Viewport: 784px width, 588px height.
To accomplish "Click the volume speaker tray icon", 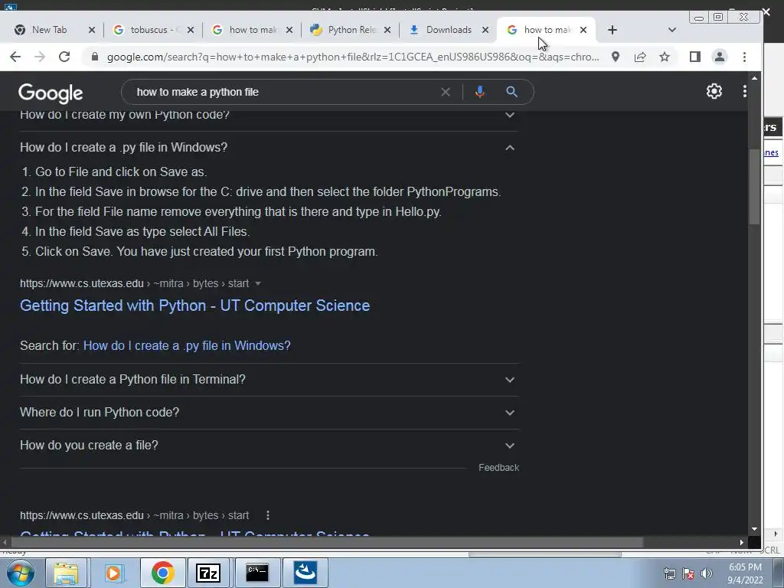I will coord(707,573).
